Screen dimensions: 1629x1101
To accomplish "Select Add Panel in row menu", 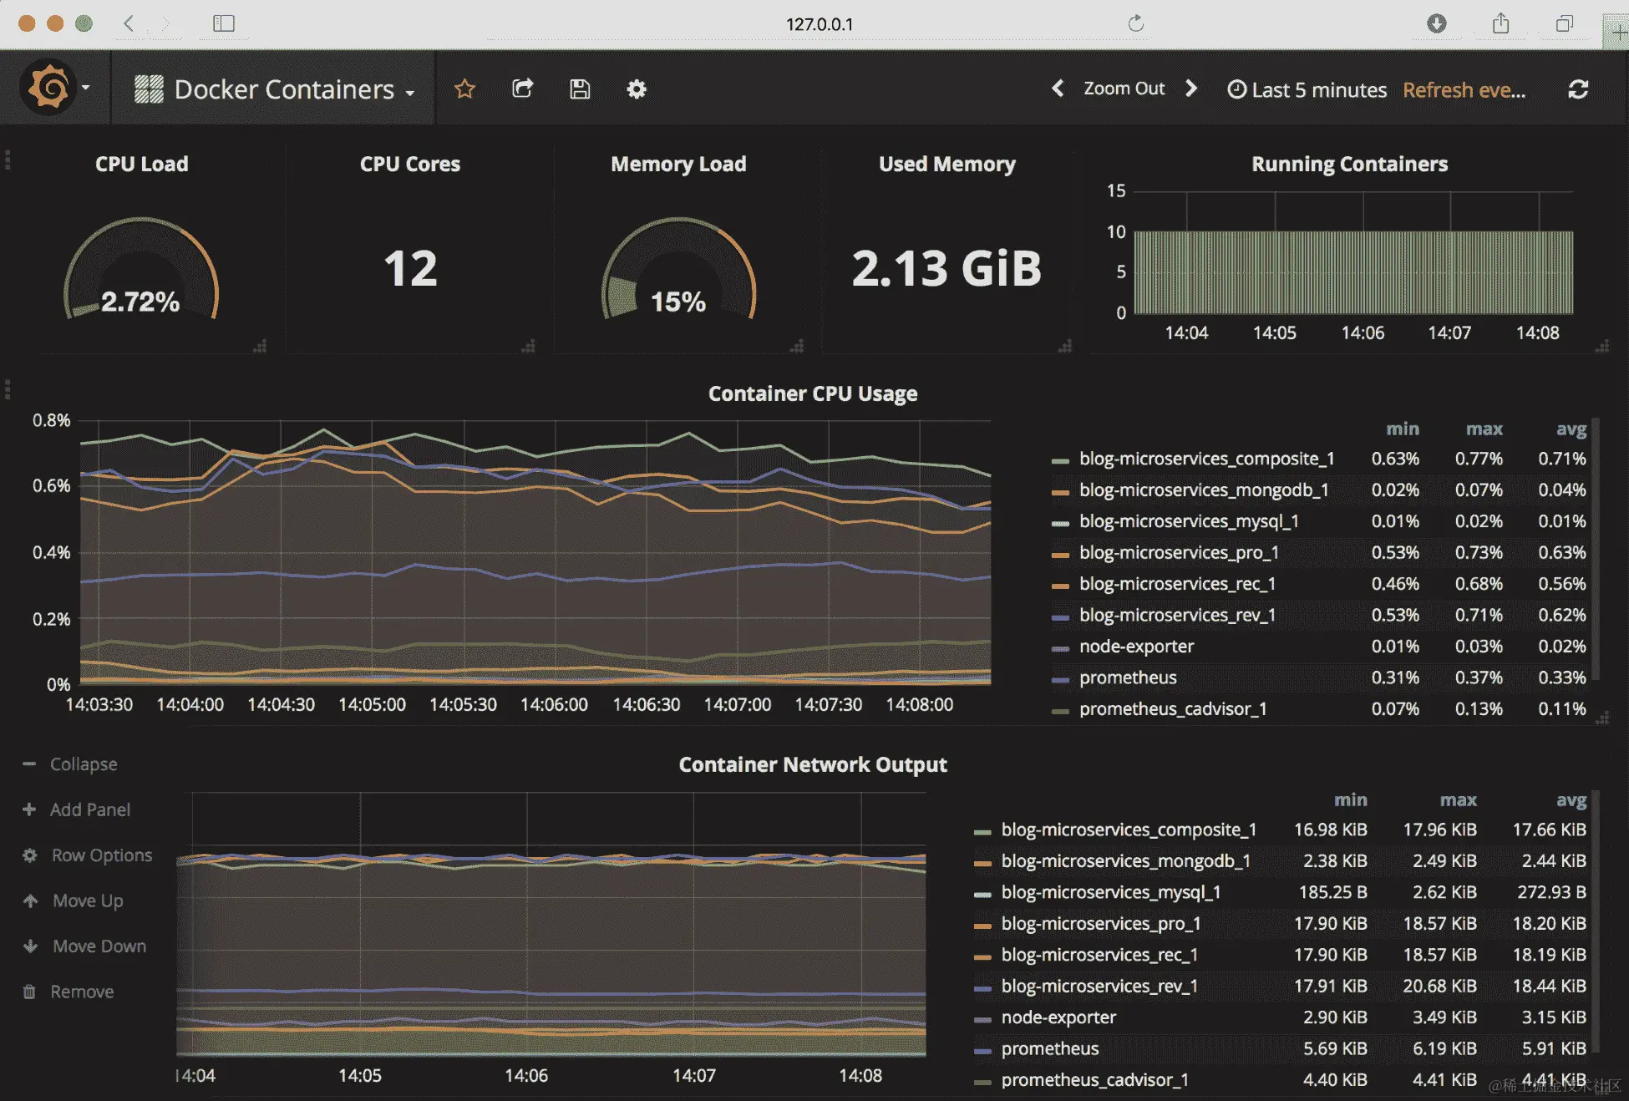I will [89, 809].
